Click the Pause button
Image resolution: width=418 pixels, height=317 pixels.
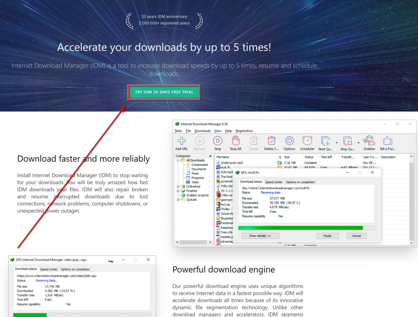tap(327, 236)
